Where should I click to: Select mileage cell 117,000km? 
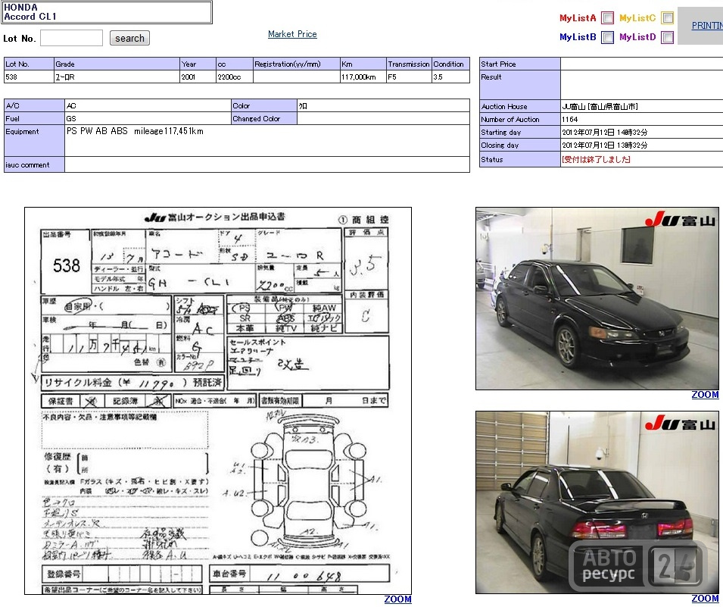(x=363, y=77)
